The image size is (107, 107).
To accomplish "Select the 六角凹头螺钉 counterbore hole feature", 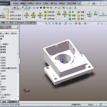I will 9,68.
